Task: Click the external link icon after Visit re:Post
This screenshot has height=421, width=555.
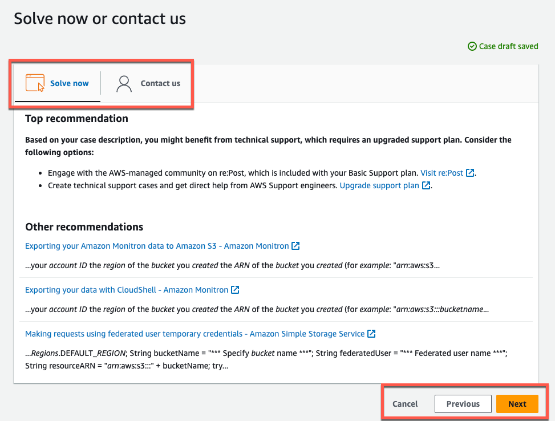Action: (469, 172)
